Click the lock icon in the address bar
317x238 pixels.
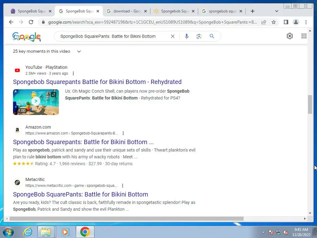coord(43,22)
